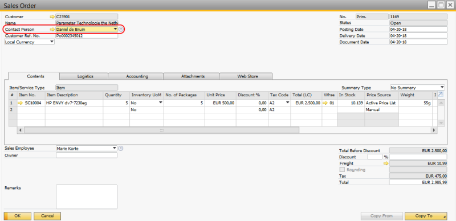The image size is (456, 221).
Task: Click the Customer link arrow icon
Action: coord(52,17)
